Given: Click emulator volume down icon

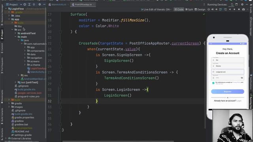Looking at the screenshot, I should pos(216,9).
